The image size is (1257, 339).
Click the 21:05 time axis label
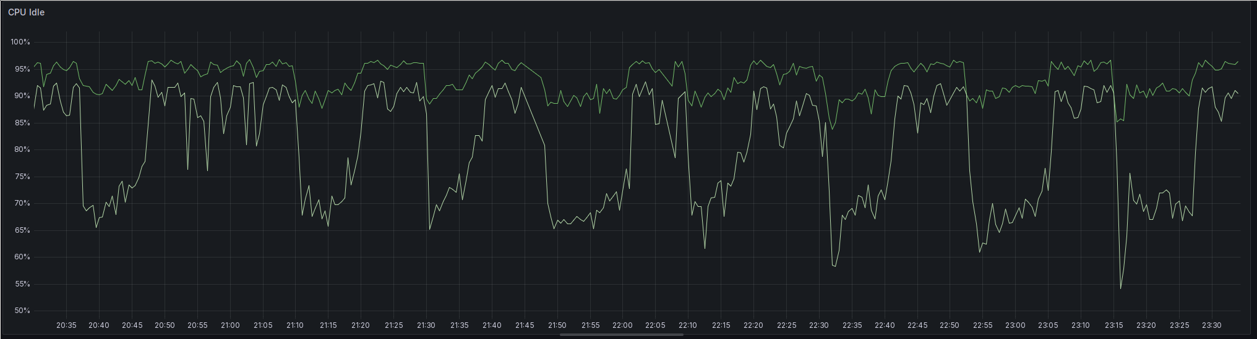[263, 325]
